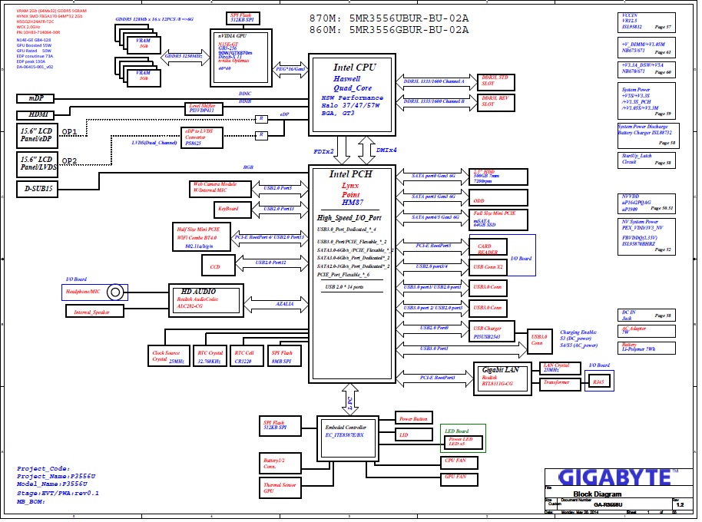Select the "KeyBoard" box

coord(233,210)
